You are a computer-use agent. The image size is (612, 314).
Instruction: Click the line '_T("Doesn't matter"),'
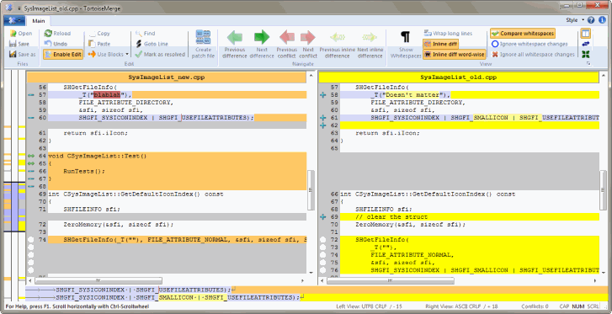pyautogui.click(x=469, y=95)
